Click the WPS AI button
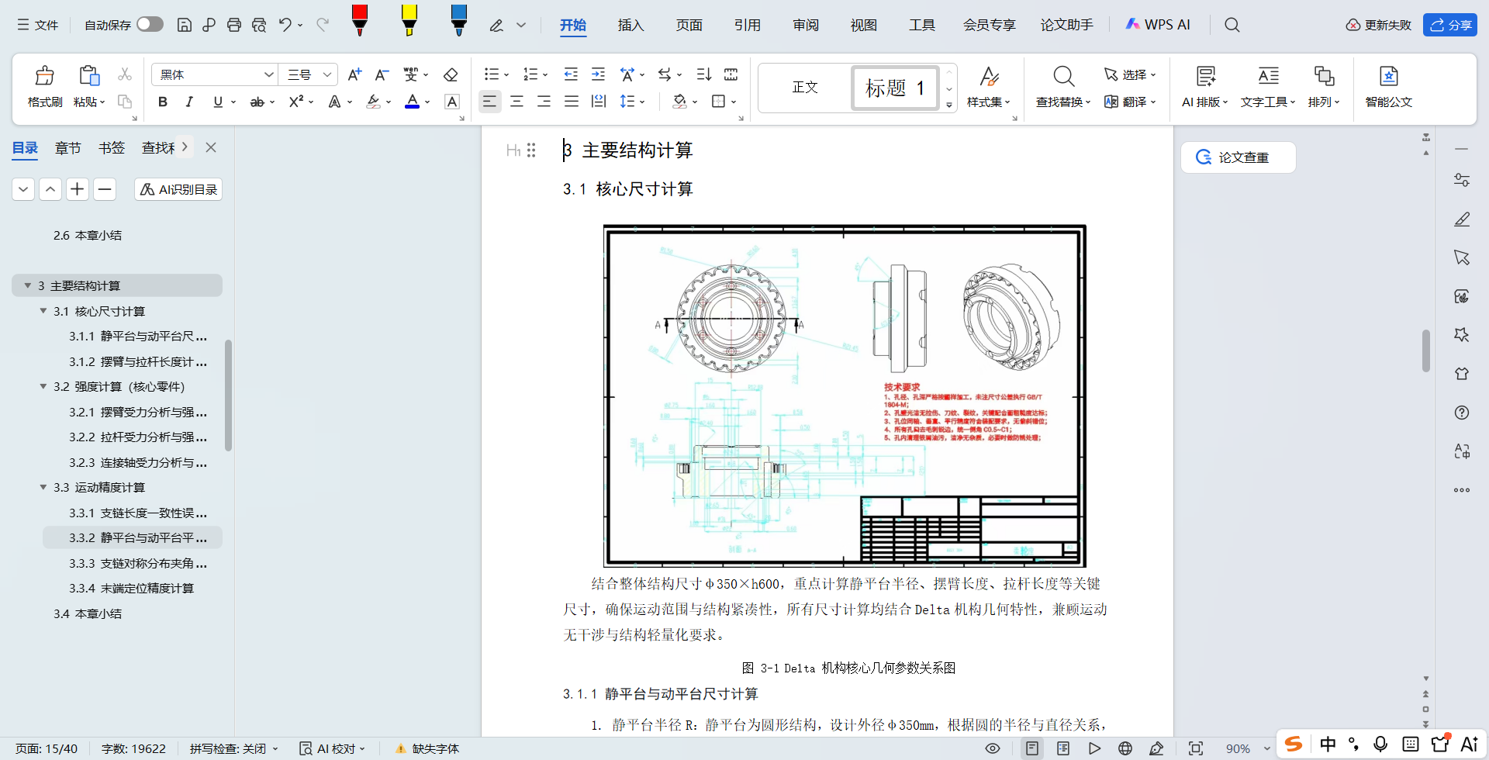Viewport: 1489px width, 760px height. coord(1157,25)
